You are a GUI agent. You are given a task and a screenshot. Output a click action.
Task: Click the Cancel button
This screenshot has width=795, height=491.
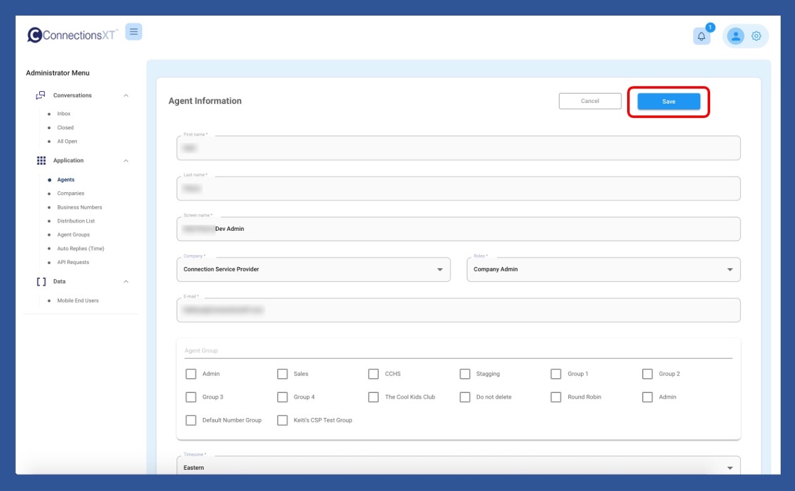[x=590, y=101]
